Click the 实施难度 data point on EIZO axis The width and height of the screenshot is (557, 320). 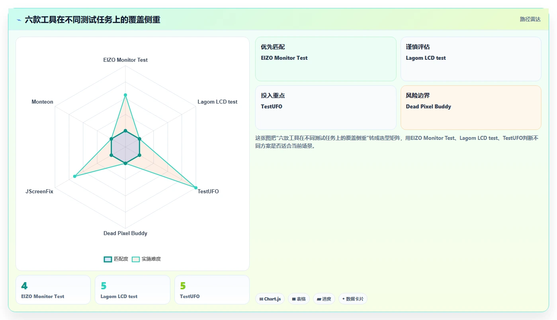point(125,95)
